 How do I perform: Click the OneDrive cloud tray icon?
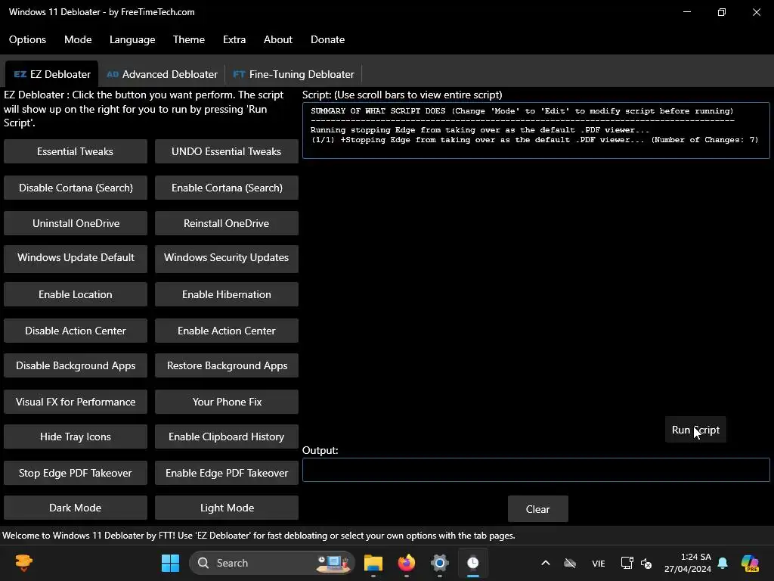tap(570, 563)
